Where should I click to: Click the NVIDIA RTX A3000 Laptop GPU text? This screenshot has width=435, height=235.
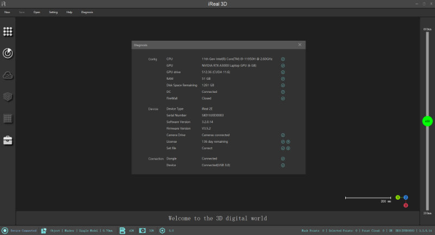229,66
